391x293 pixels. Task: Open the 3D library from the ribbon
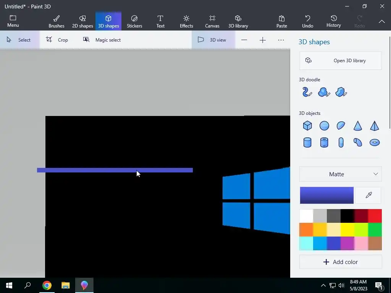(x=238, y=21)
